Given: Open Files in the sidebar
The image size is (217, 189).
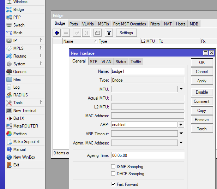Looking at the screenshot, I should coord(17,79).
